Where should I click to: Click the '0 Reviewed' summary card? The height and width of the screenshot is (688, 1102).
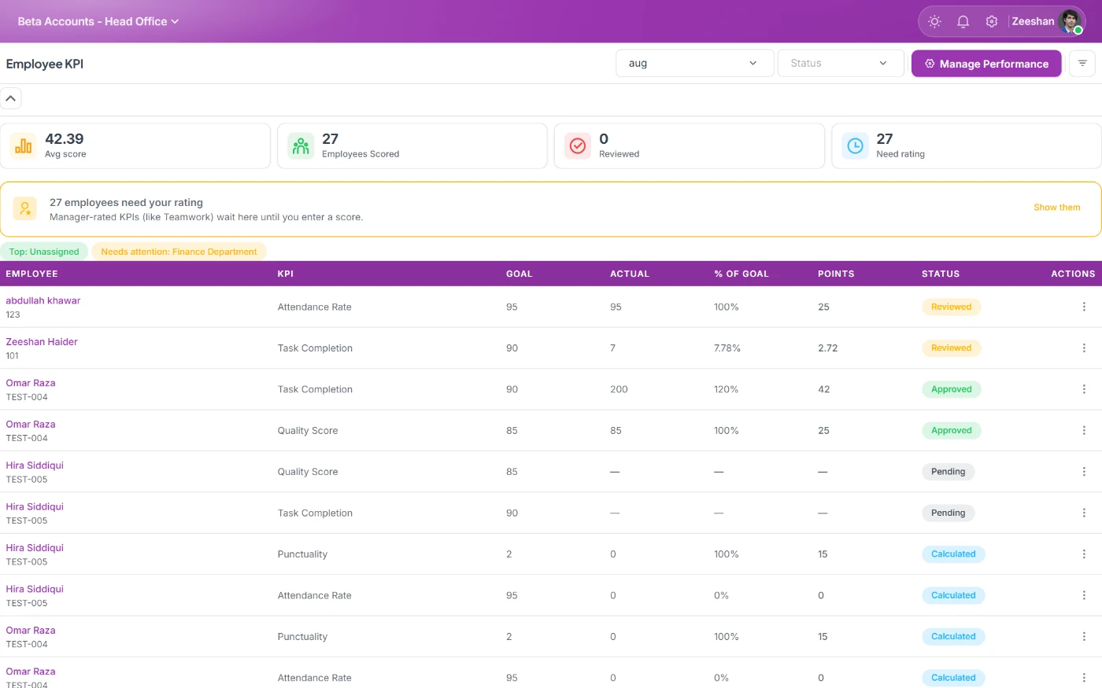[x=690, y=145]
